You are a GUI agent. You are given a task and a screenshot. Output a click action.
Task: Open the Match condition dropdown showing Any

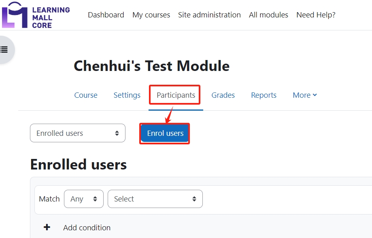tap(83, 199)
